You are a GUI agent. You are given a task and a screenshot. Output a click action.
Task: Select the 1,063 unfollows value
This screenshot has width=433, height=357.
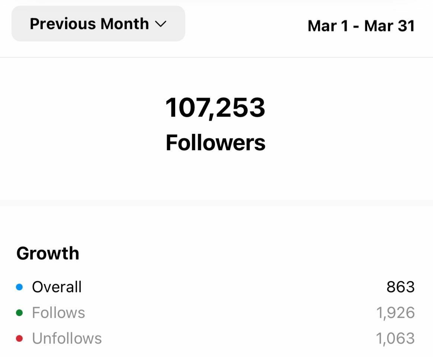coord(395,338)
